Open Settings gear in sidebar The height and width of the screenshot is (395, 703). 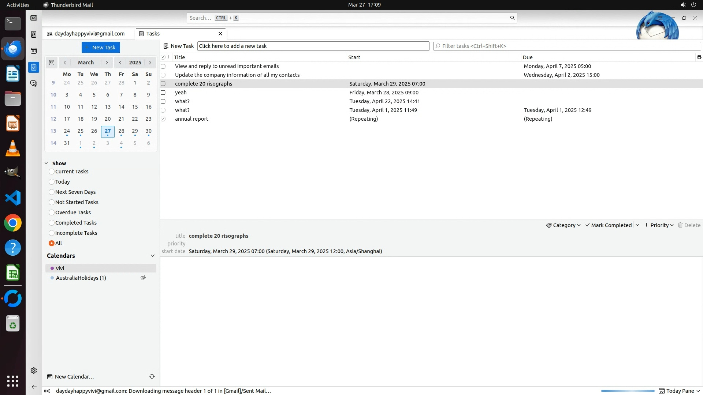34,370
